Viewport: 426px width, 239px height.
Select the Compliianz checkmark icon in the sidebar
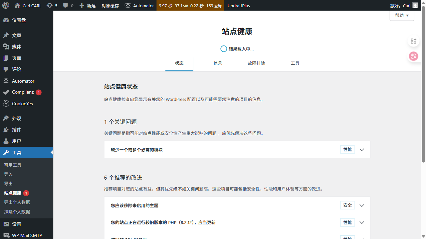click(5, 92)
